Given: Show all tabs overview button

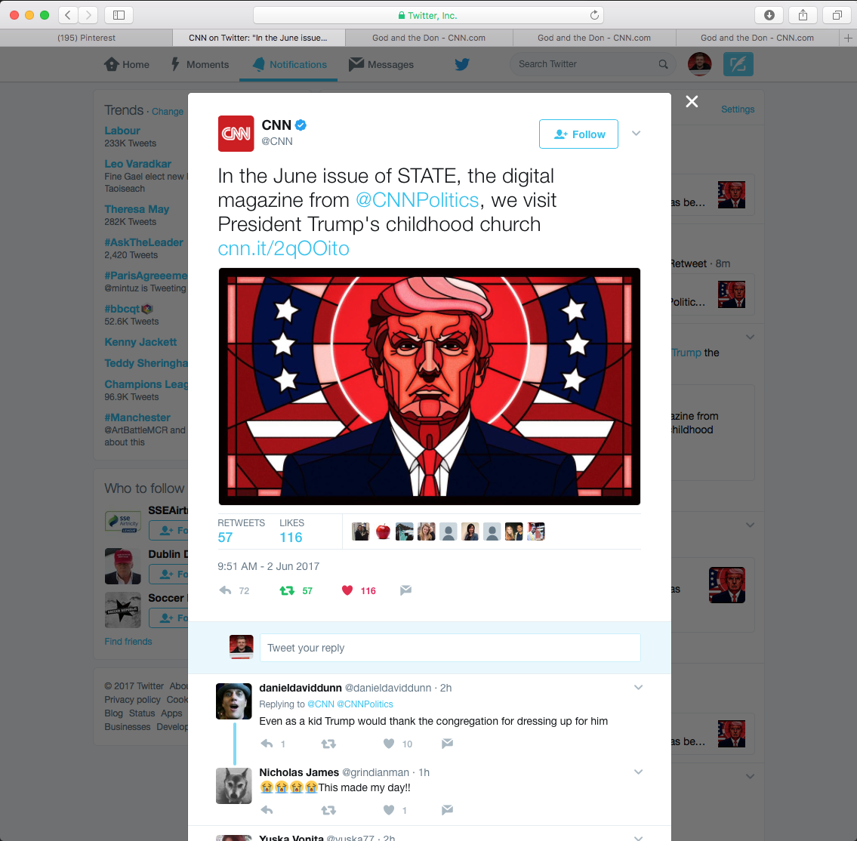Looking at the screenshot, I should (x=836, y=15).
